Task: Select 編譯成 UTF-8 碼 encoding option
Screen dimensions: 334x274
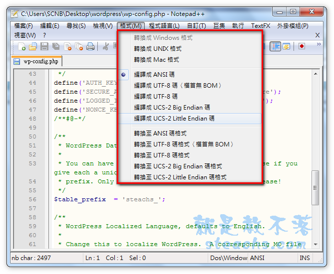Action: (x=156, y=96)
